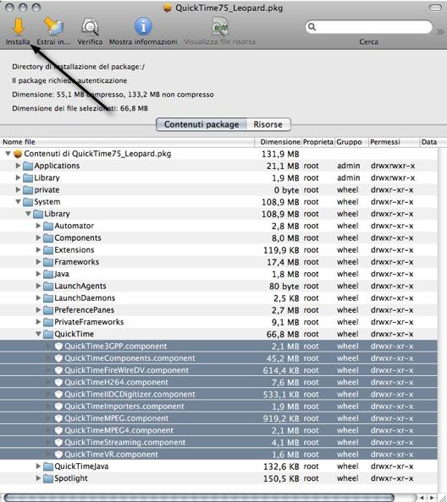Click the private folder icon
Image resolution: width=447 pixels, height=502 pixels.
point(28,190)
